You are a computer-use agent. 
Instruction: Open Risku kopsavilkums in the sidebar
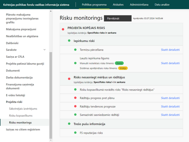pyautogui.click(x=21, y=116)
